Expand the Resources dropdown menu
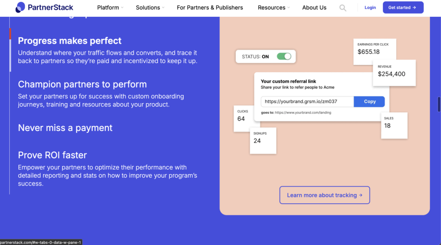This screenshot has height=245, width=441. click(274, 8)
